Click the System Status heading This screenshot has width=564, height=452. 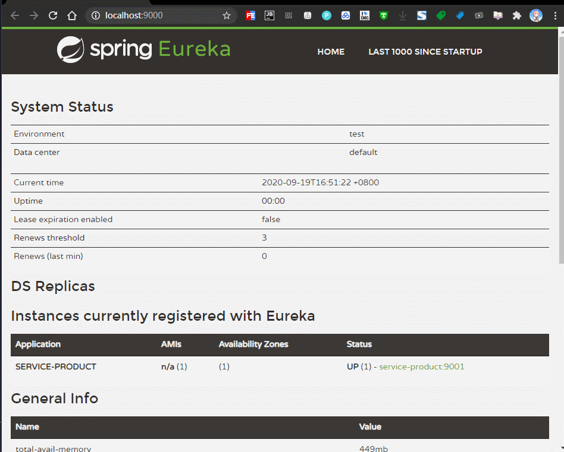click(x=62, y=107)
